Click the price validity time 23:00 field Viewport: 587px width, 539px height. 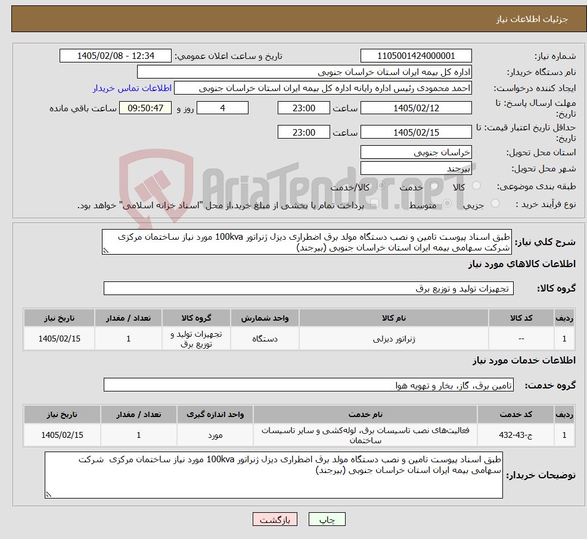(303, 132)
